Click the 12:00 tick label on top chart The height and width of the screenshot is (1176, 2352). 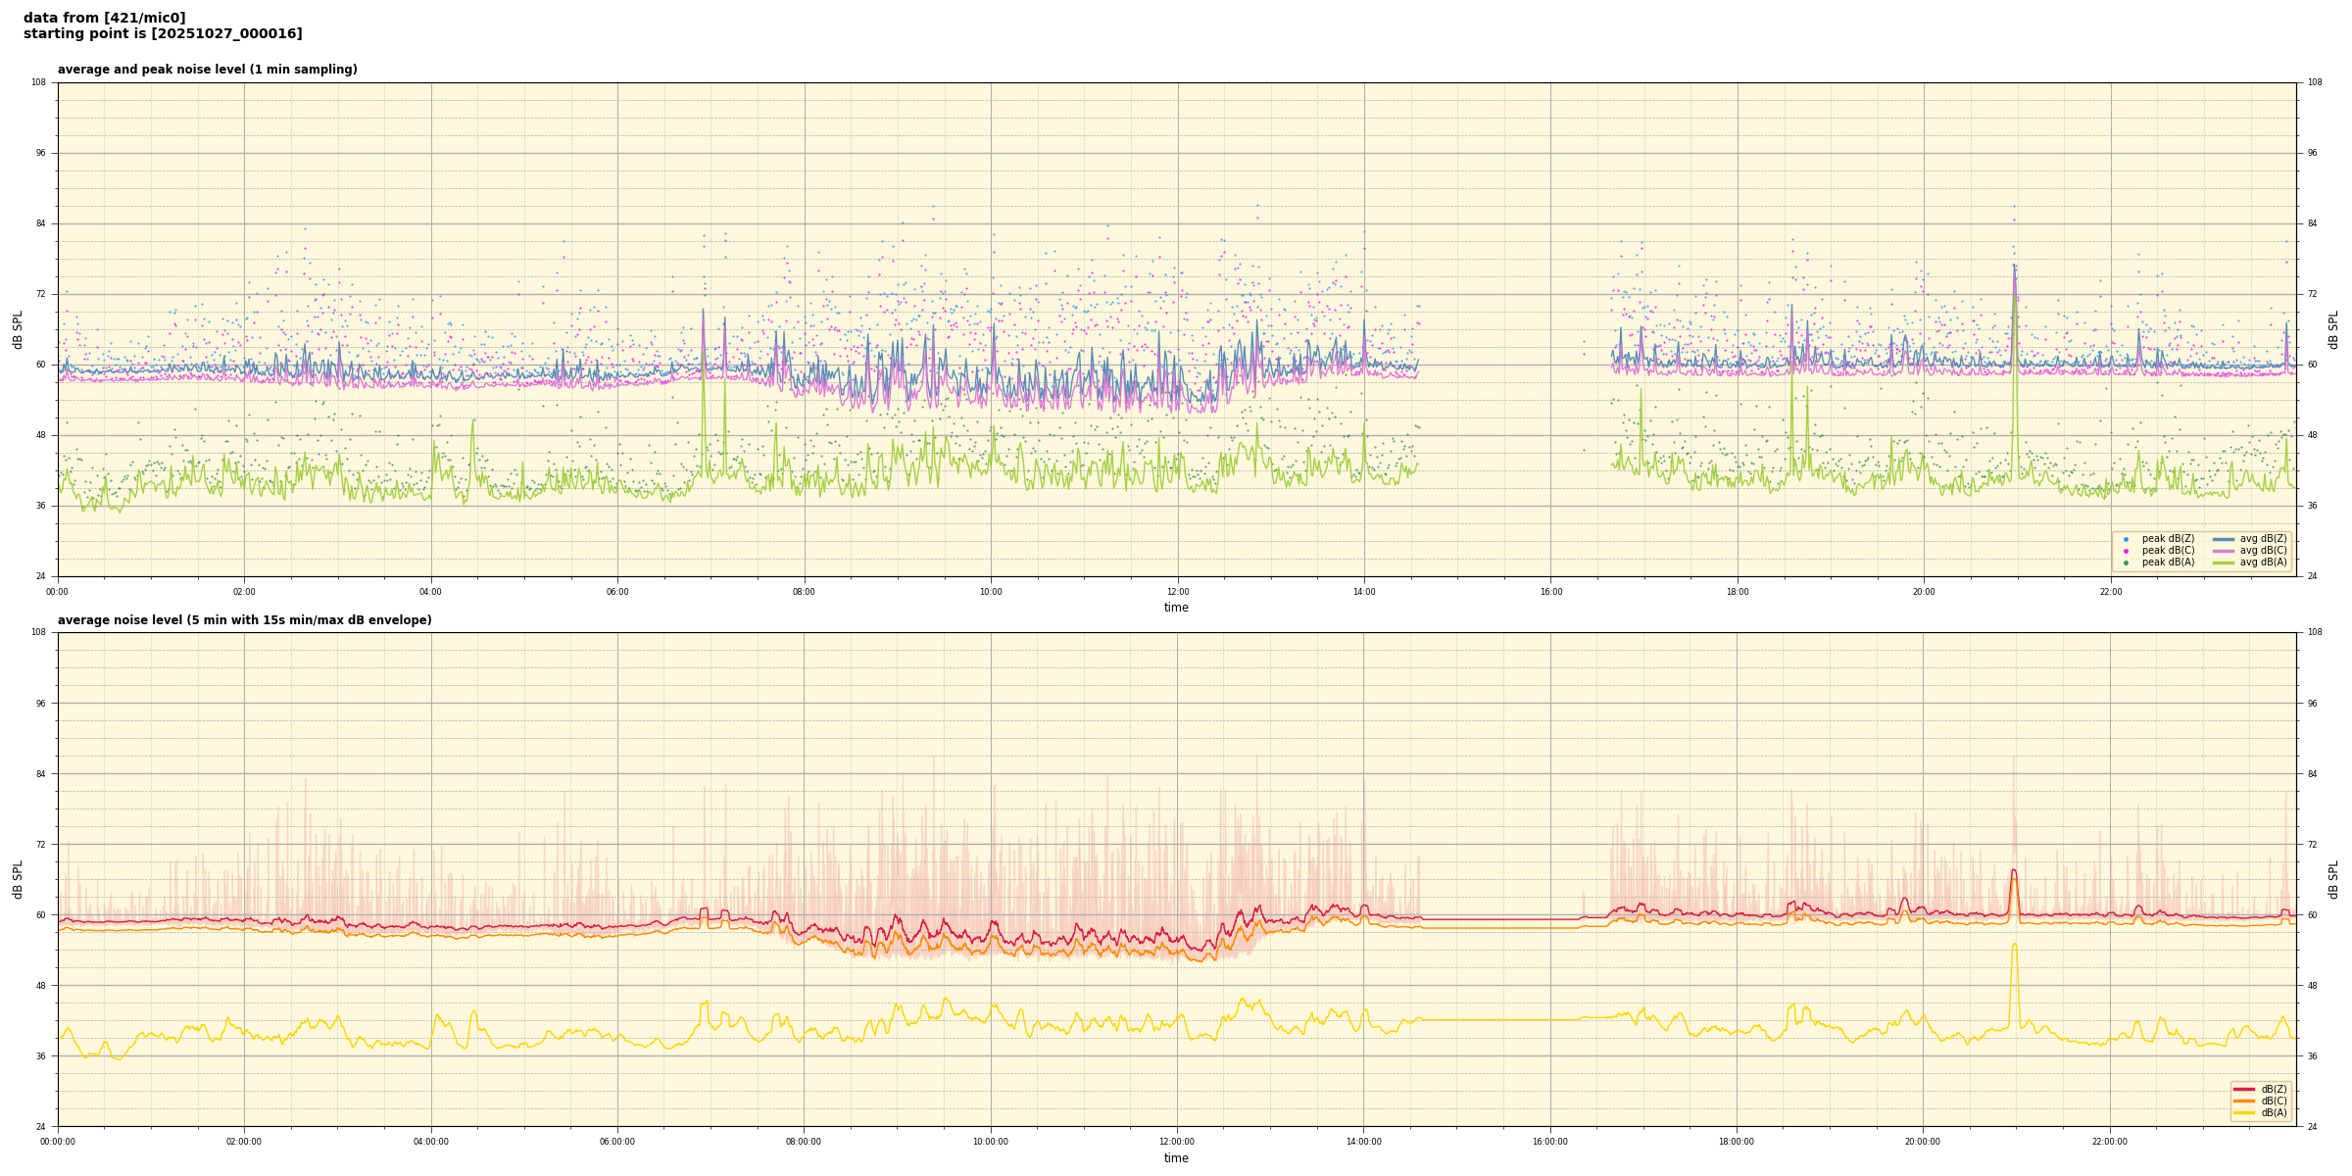(1177, 592)
